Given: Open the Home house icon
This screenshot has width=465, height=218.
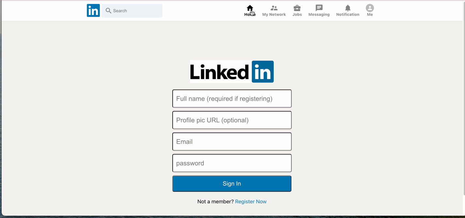Looking at the screenshot, I should pyautogui.click(x=250, y=8).
